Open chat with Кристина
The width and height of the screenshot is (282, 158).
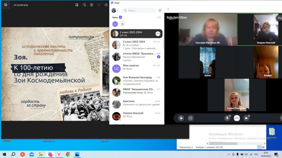(137, 104)
